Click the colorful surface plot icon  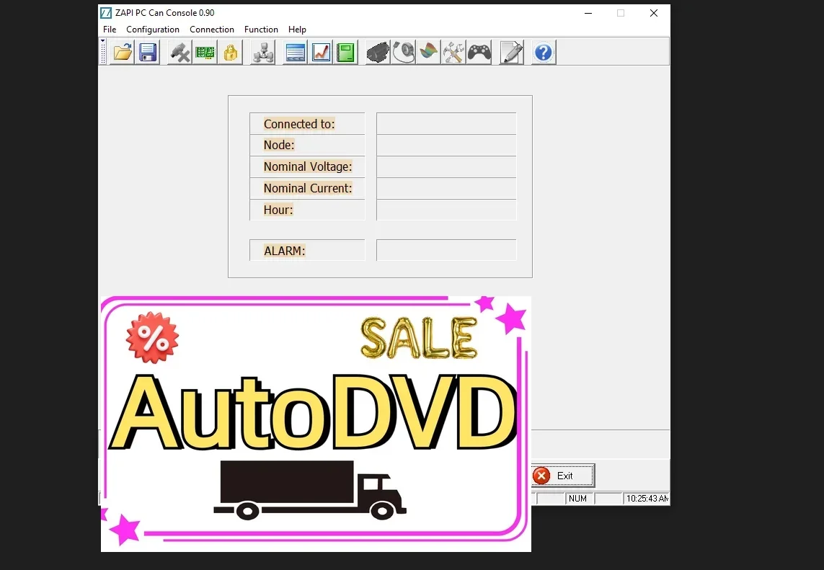(428, 53)
